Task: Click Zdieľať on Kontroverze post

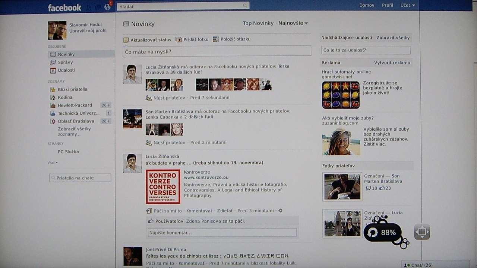Action: tap(225, 211)
